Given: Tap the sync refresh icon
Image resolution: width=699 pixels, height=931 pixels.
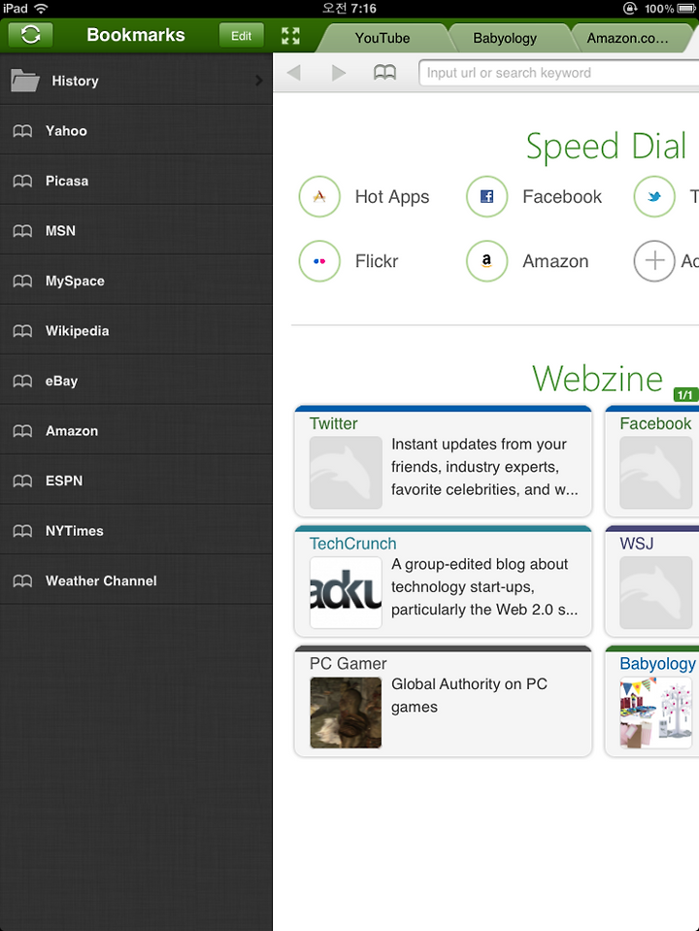Looking at the screenshot, I should [x=30, y=35].
